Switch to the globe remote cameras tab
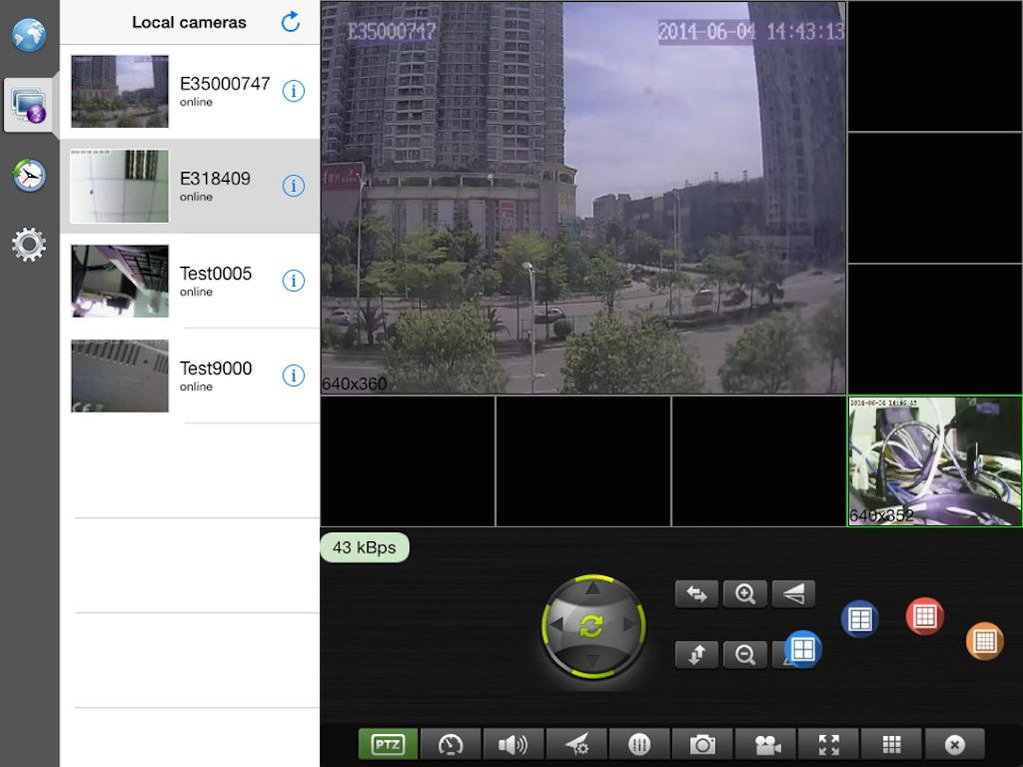Image resolution: width=1023 pixels, height=767 pixels. [29, 35]
